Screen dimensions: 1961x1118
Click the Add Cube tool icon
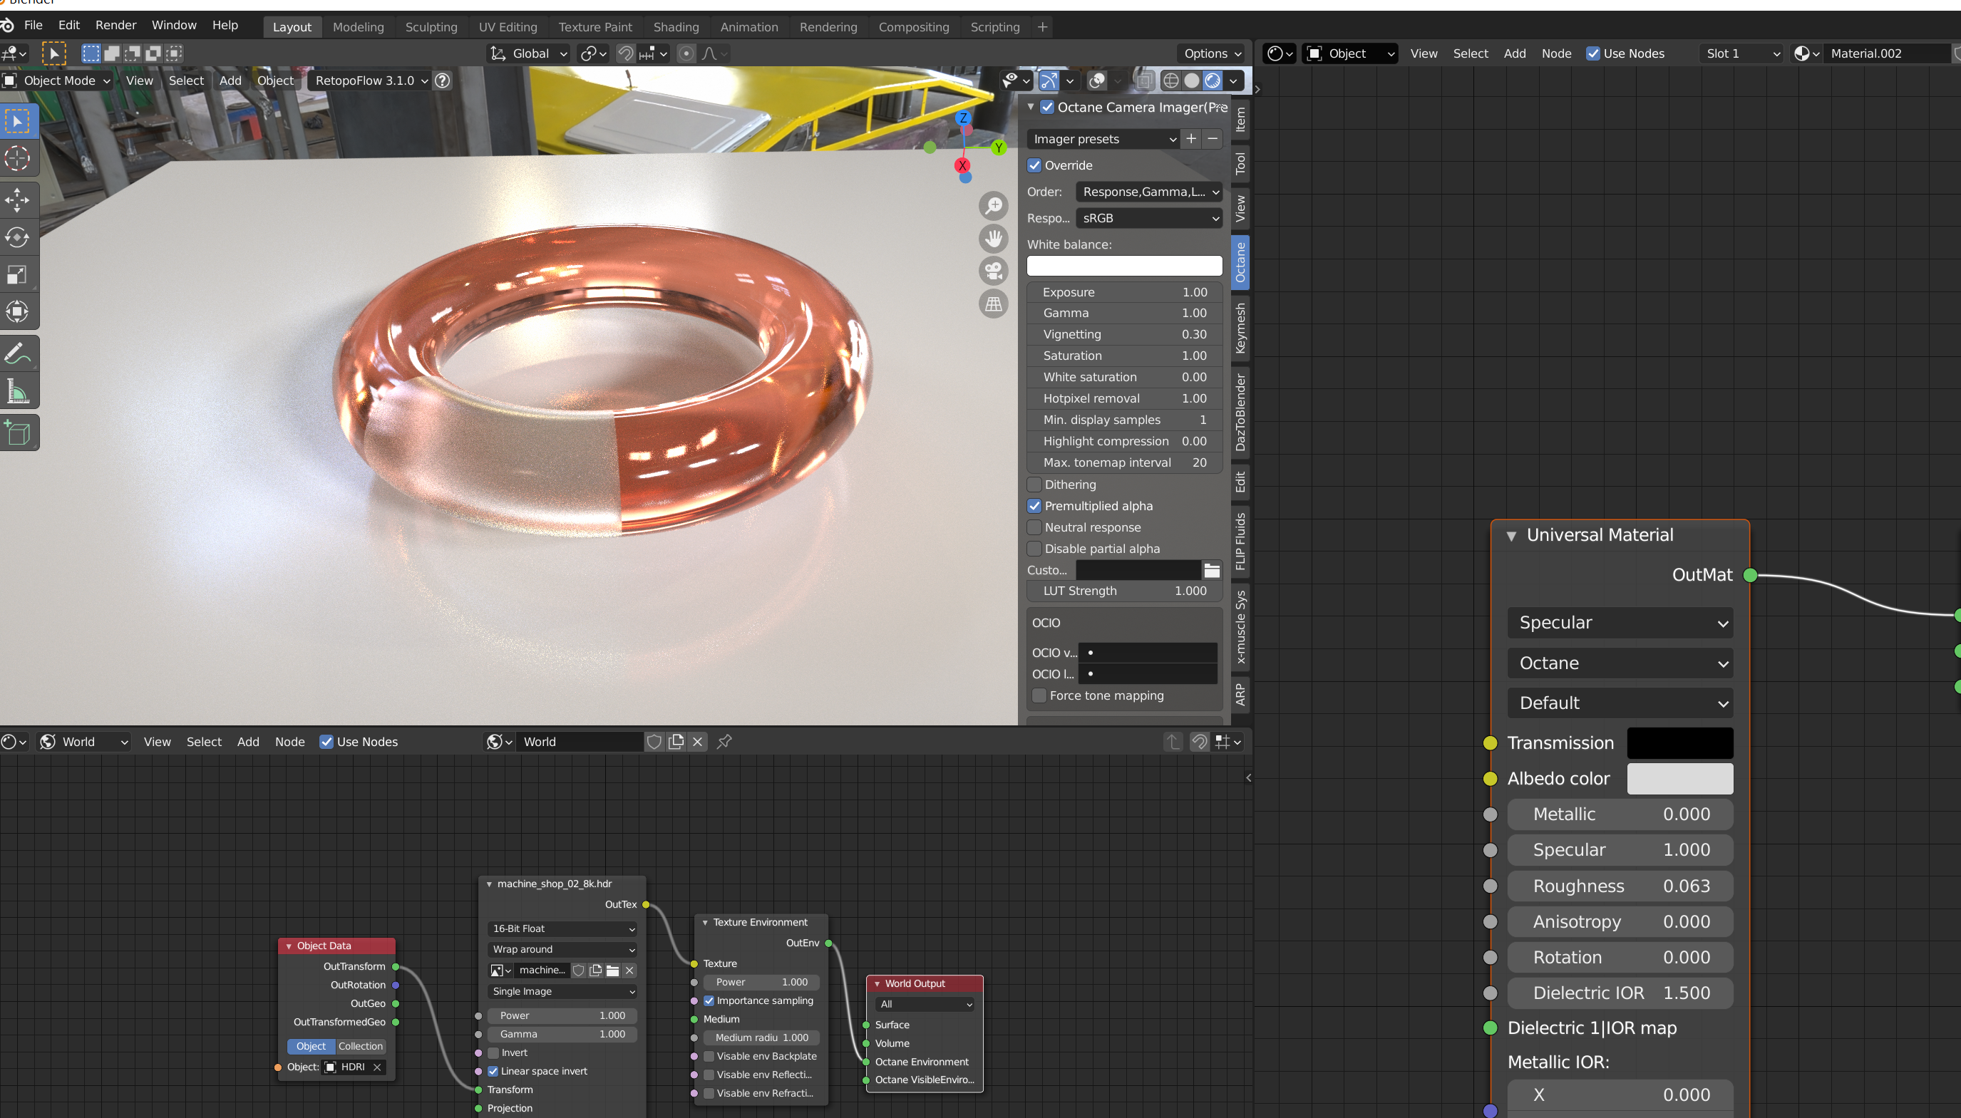(17, 433)
